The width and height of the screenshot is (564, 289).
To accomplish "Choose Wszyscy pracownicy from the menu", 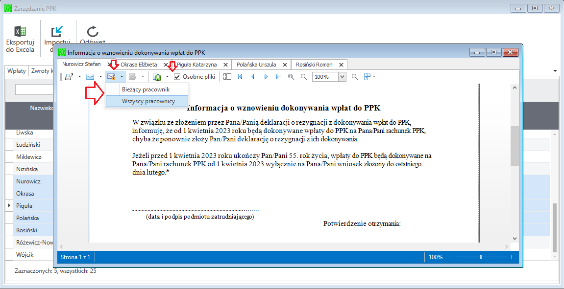I will (147, 101).
